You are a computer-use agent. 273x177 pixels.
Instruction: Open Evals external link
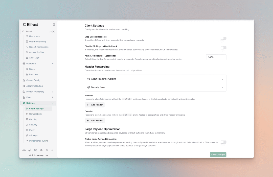click(x=53, y=97)
